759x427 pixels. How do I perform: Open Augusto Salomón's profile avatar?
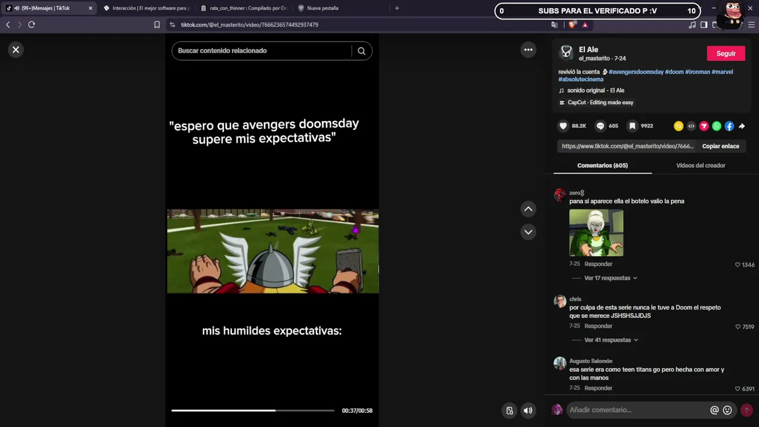[x=560, y=363]
